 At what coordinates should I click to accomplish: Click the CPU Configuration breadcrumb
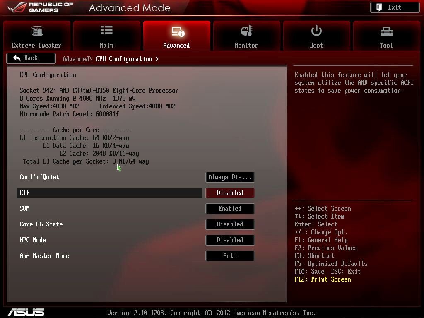(124, 59)
